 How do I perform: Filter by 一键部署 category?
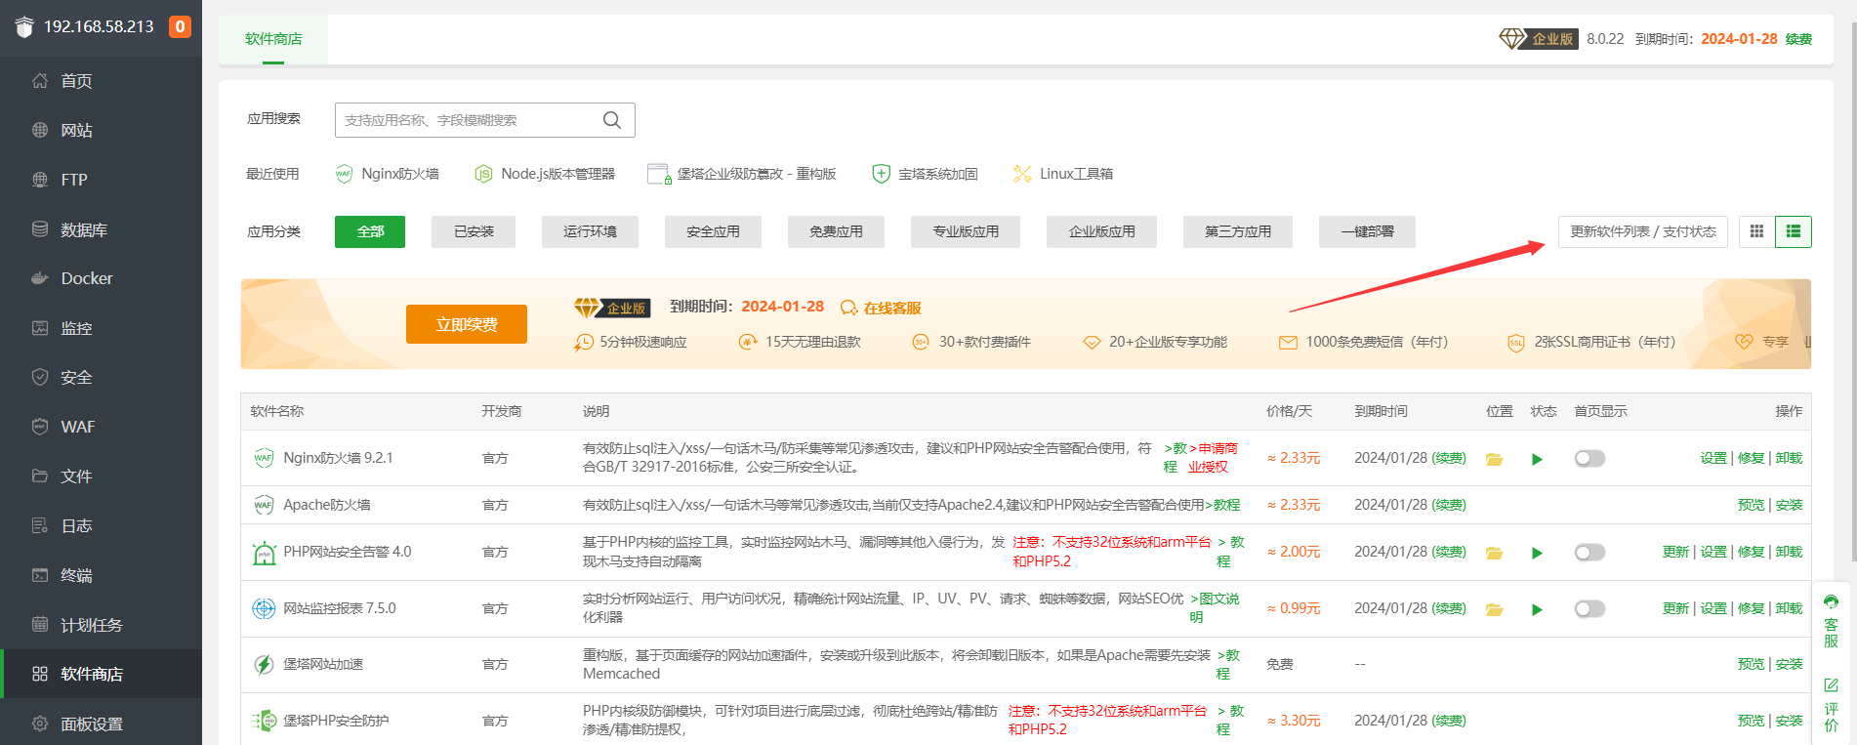tap(1367, 231)
